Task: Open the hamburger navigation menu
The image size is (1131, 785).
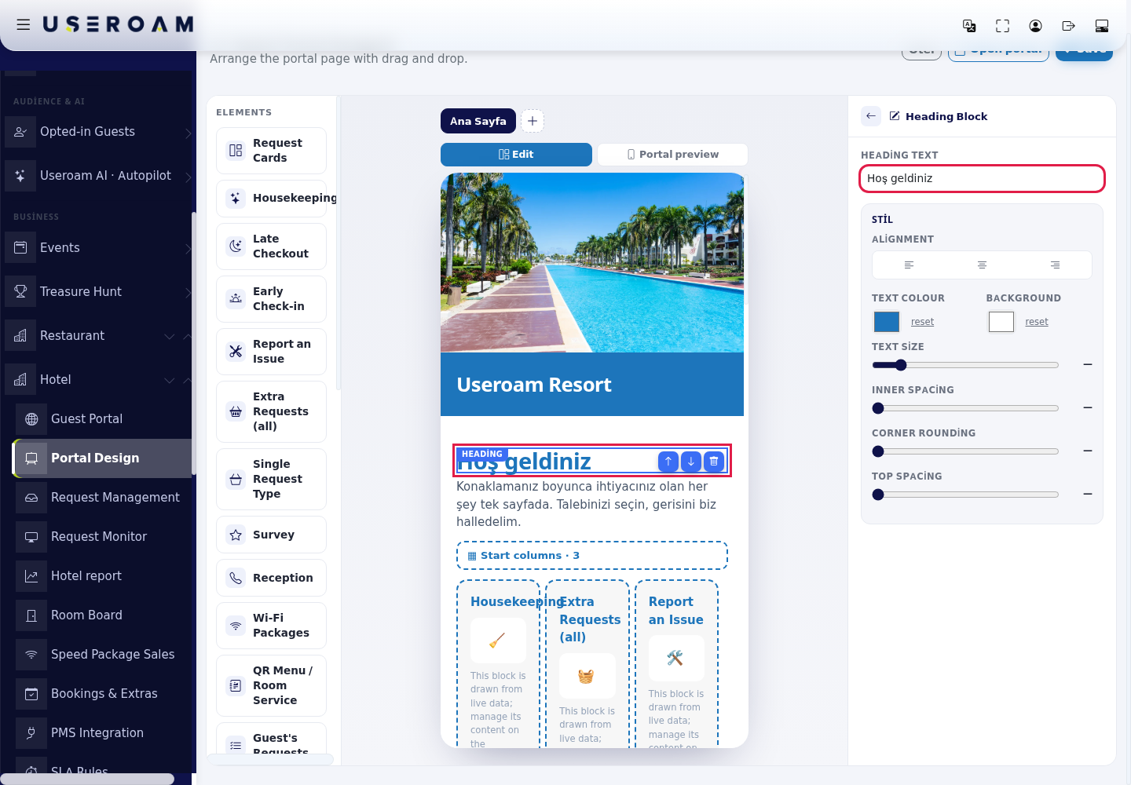Action: 24,24
